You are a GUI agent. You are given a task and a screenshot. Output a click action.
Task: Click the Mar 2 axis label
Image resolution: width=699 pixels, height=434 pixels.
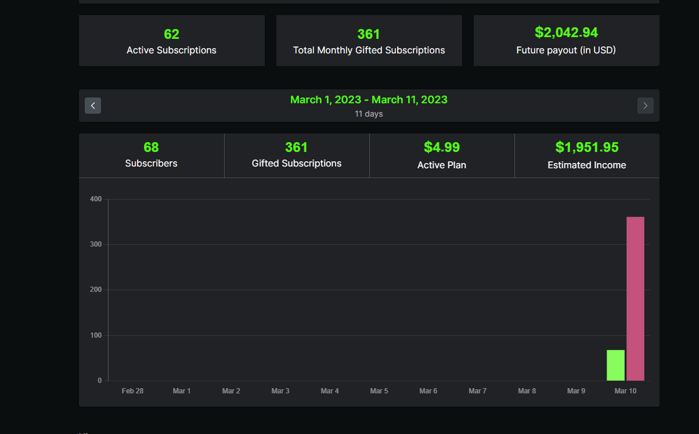click(x=231, y=391)
